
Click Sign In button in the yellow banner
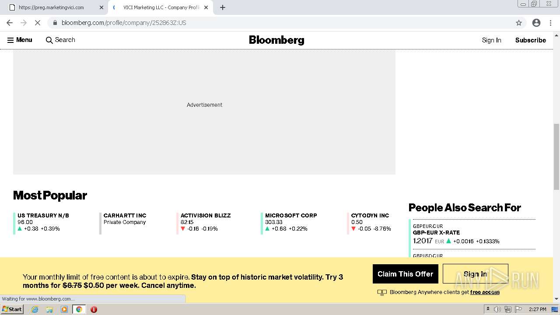475,274
